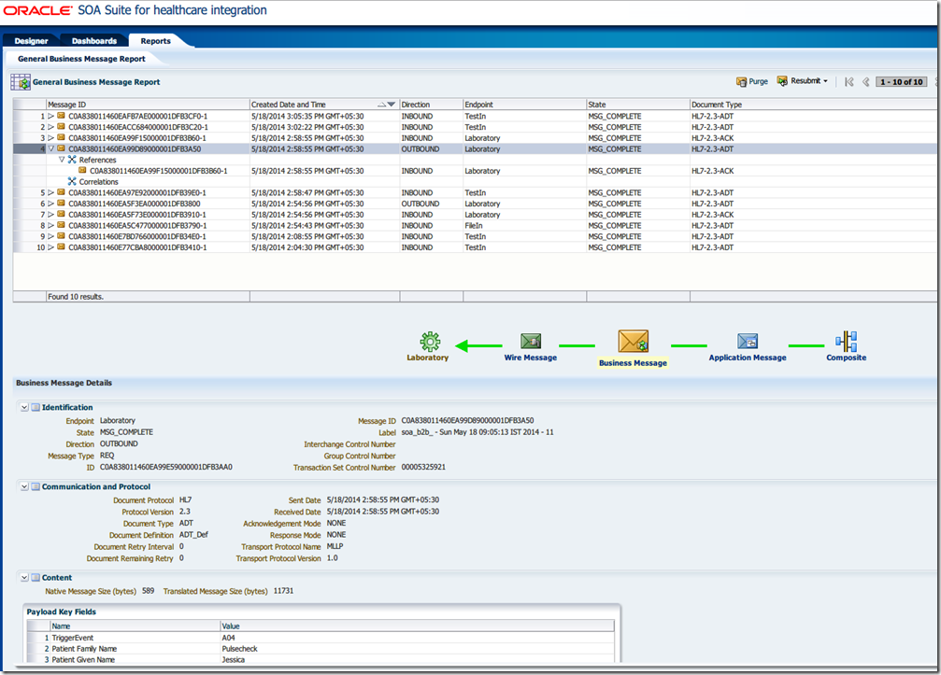This screenshot has height=675, width=941.
Task: Collapse the Content section
Action: click(x=24, y=578)
